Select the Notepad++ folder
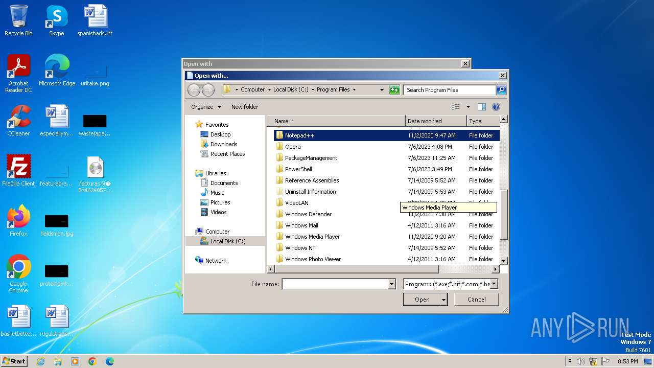This screenshot has width=654, height=368. pyautogui.click(x=386, y=135)
